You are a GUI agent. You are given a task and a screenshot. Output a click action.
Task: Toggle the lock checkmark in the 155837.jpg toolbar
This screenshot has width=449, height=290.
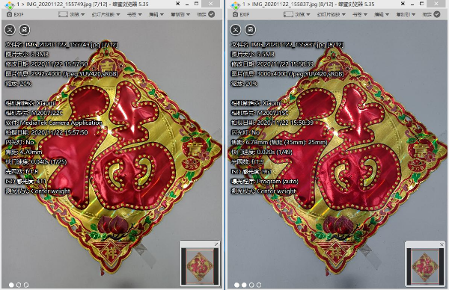[437, 14]
